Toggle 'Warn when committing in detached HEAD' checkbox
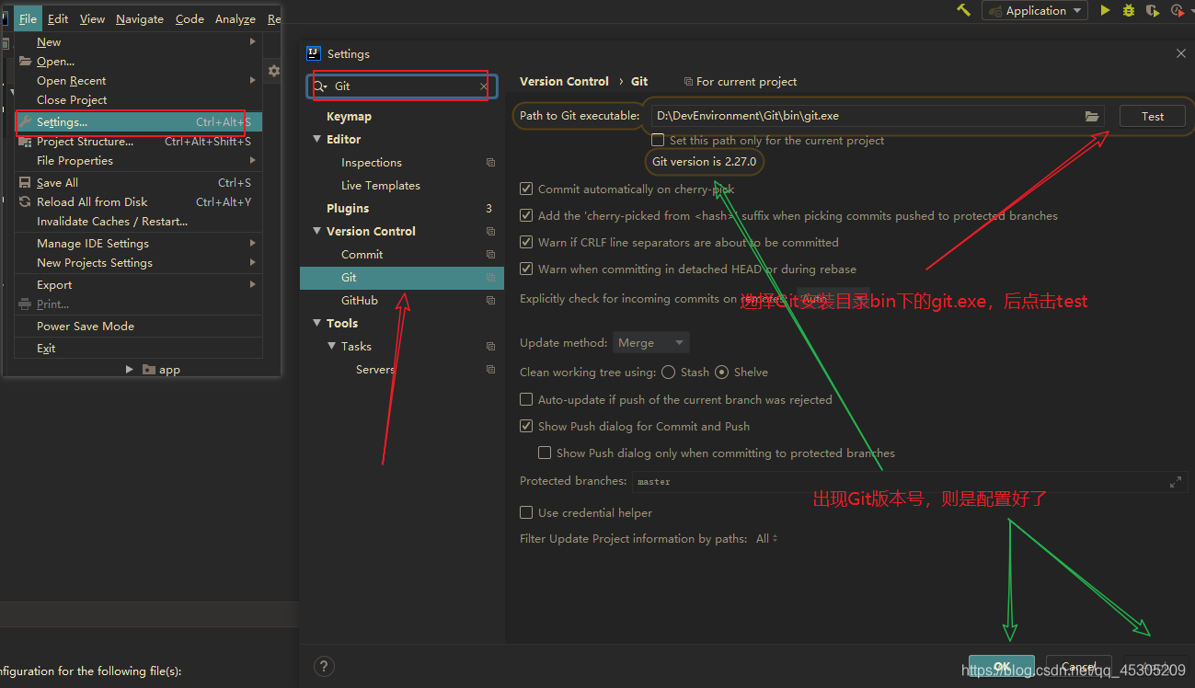1195x688 pixels. pyautogui.click(x=526, y=269)
